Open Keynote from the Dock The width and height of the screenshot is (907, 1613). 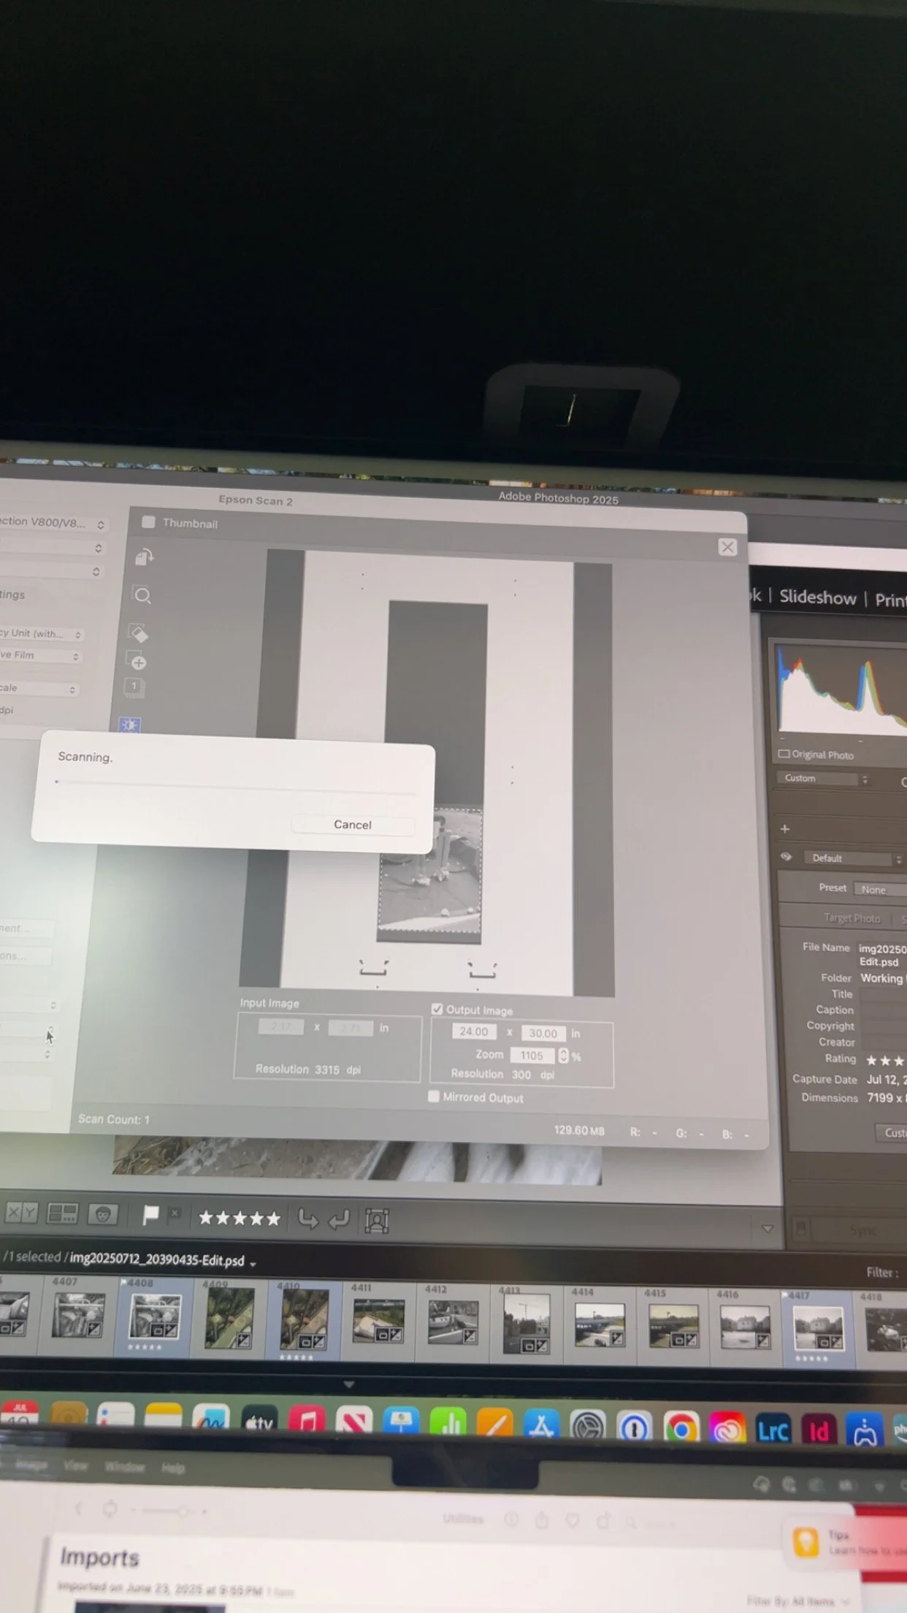[x=401, y=1423]
